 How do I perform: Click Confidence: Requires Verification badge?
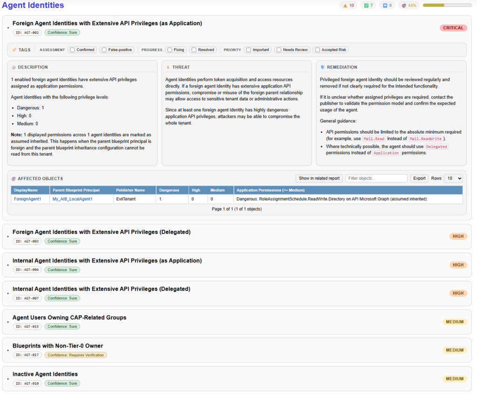click(75, 355)
